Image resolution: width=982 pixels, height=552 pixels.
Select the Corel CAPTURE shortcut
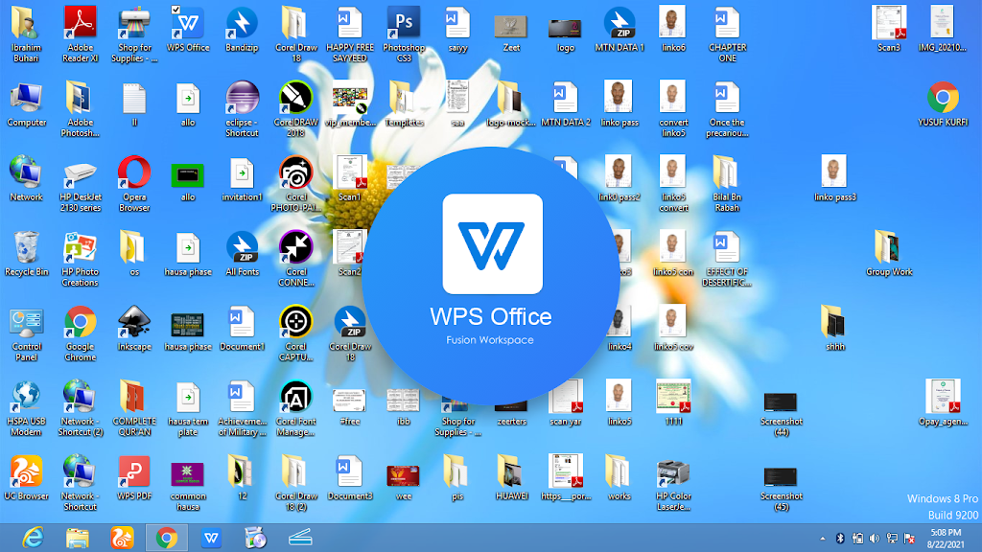pyautogui.click(x=295, y=323)
